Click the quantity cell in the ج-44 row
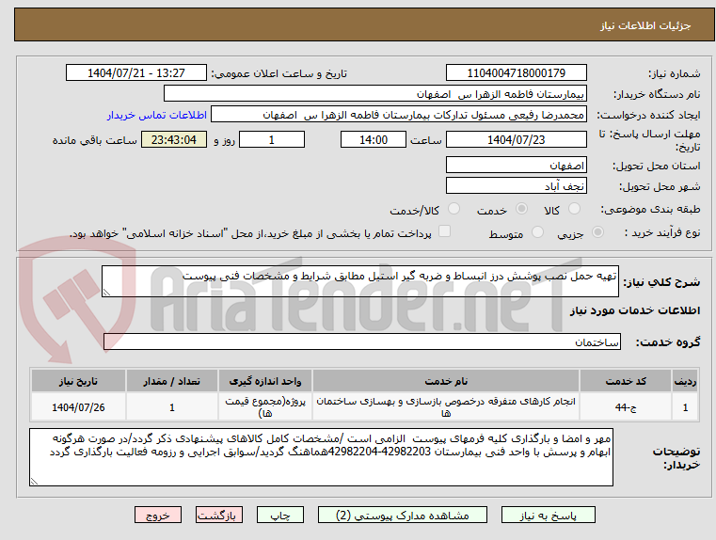This screenshot has width=716, height=540. 171,407
